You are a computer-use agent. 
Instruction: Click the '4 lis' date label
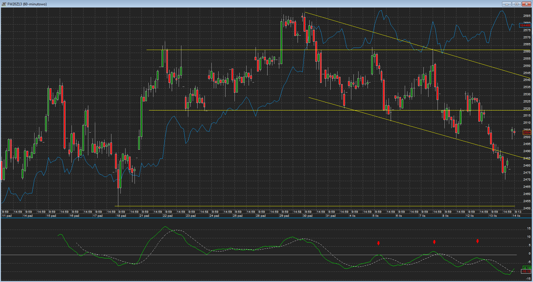coord(352,216)
